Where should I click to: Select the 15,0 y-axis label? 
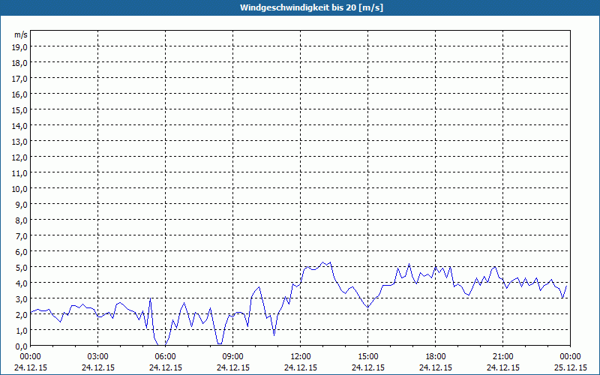tap(19, 110)
